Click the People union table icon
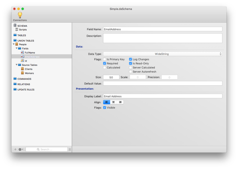 [17, 44]
